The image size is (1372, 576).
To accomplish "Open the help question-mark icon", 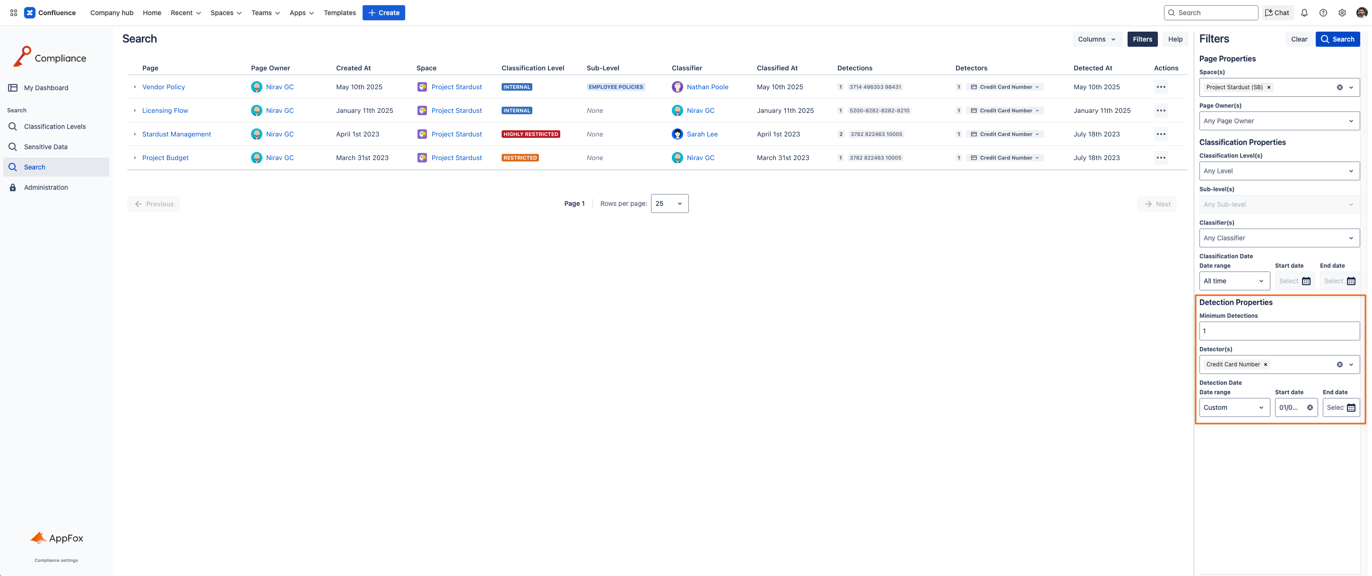I will [1323, 12].
